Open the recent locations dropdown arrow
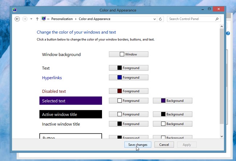 click(31, 19)
